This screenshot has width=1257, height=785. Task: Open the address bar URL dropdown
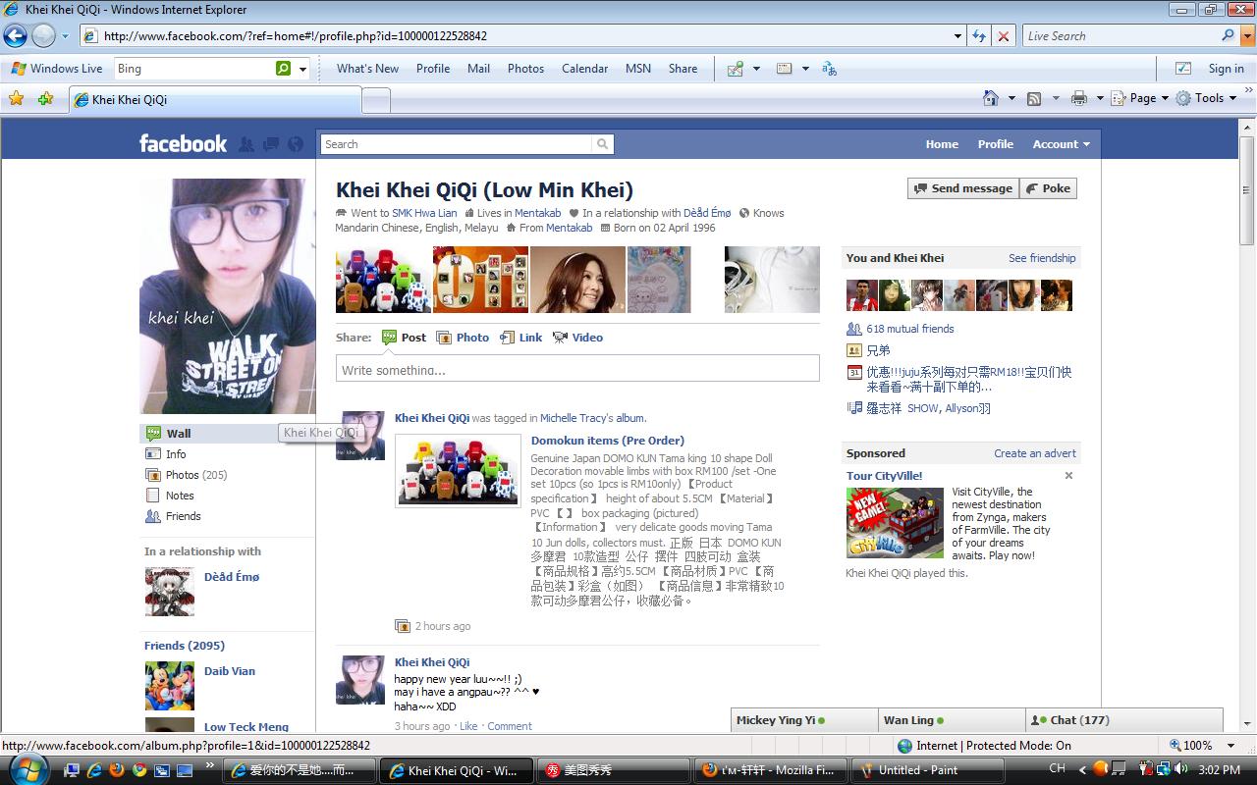(x=958, y=36)
